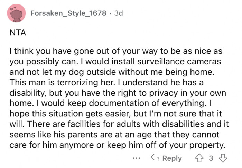Open the Forsaken_Style_1678 user profile link
The height and width of the screenshot is (168, 242).
(67, 13)
